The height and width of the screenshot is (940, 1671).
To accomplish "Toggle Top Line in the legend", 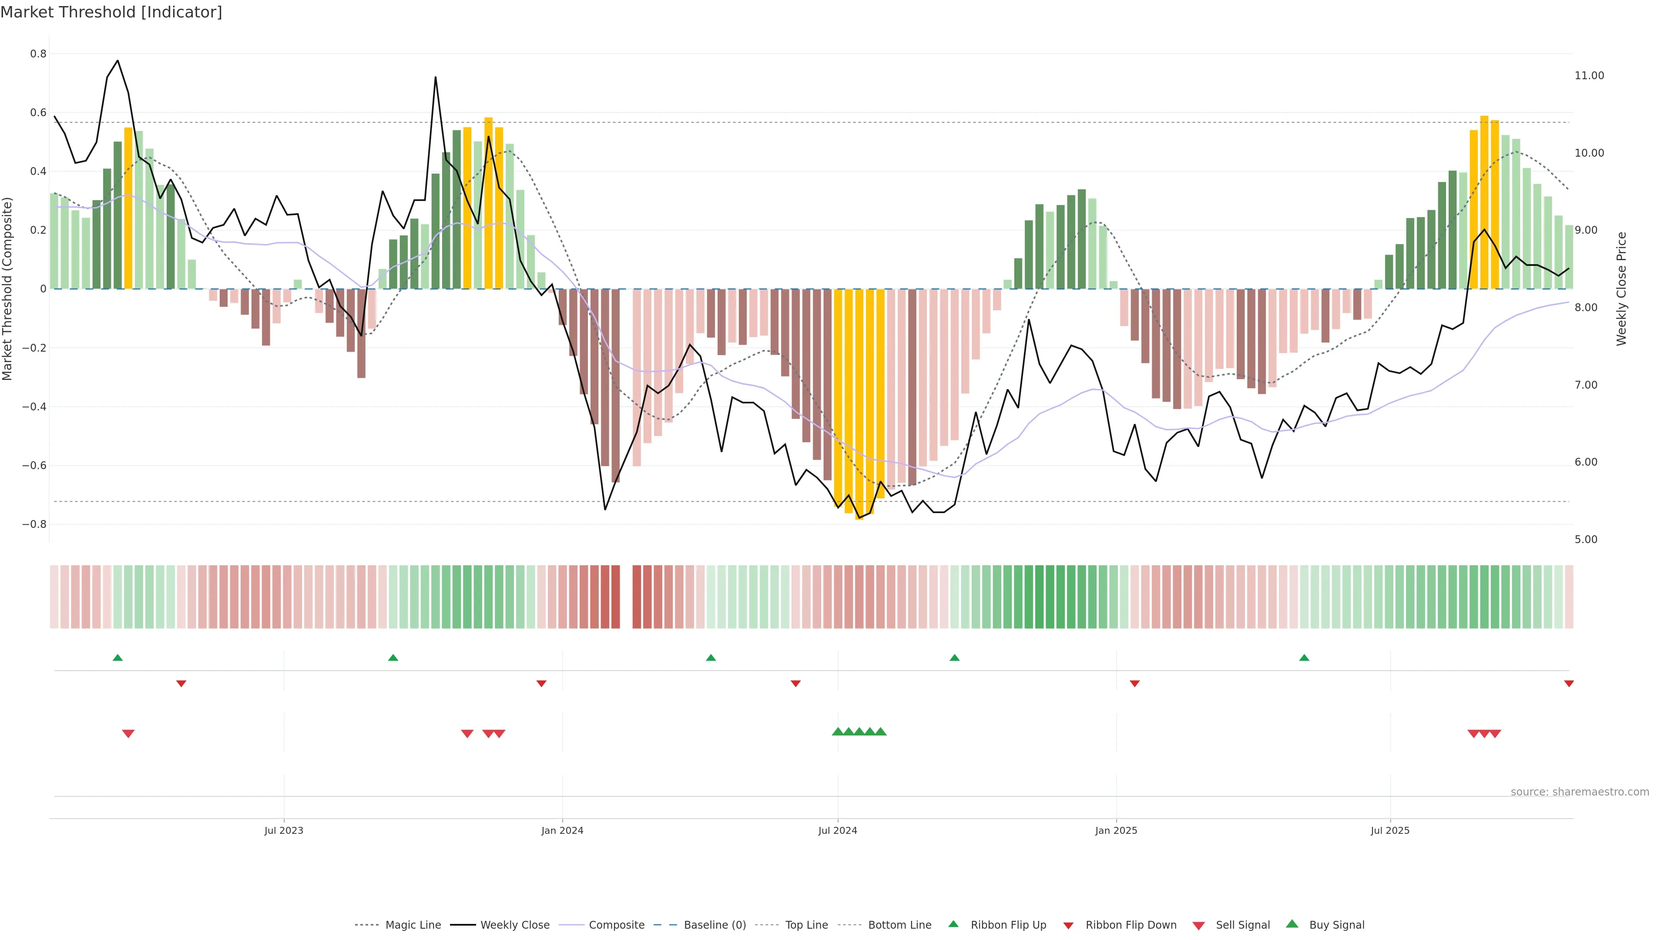I will click(x=806, y=925).
